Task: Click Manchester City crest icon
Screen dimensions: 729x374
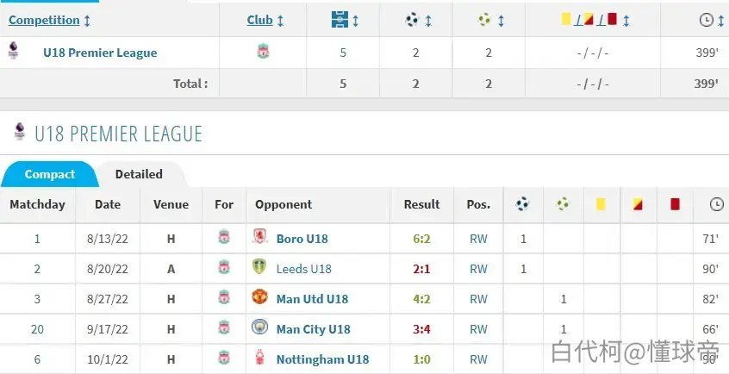Action: tap(259, 327)
